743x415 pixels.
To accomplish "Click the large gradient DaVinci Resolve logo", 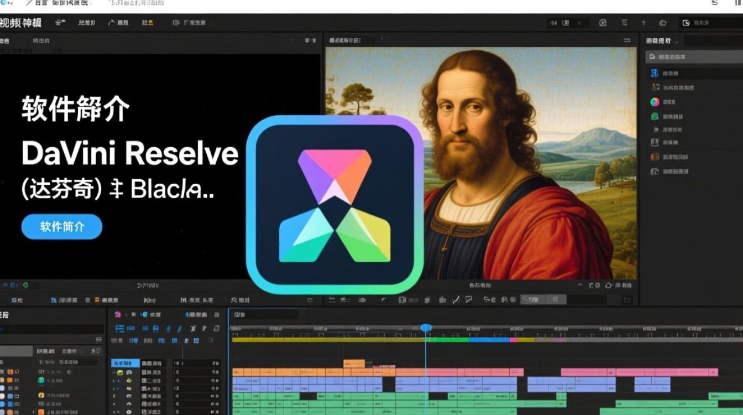I will click(334, 205).
